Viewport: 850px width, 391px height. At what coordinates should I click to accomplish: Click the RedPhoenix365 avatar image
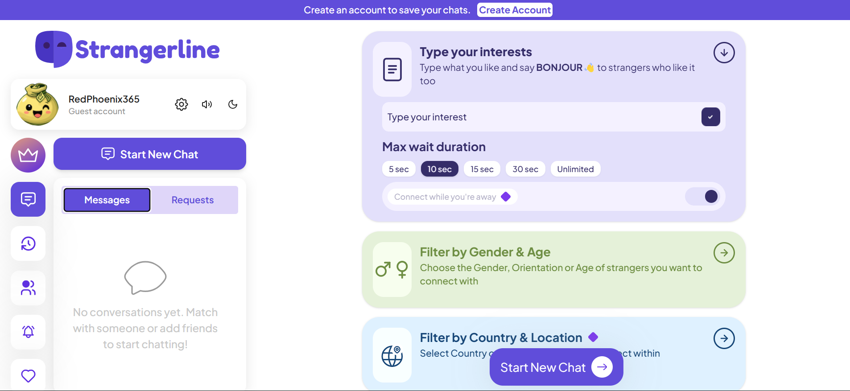(x=37, y=104)
